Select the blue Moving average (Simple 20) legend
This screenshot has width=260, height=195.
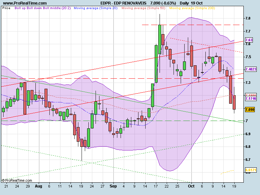pyautogui.click(x=96, y=8)
